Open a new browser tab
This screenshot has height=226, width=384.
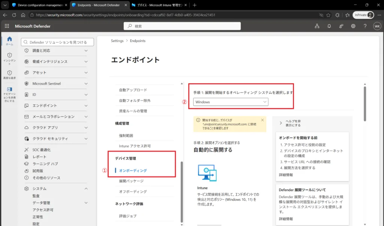click(195, 5)
